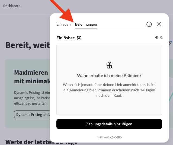Click the Prämien description paragraph
This screenshot has height=145, width=173.
[109, 90]
